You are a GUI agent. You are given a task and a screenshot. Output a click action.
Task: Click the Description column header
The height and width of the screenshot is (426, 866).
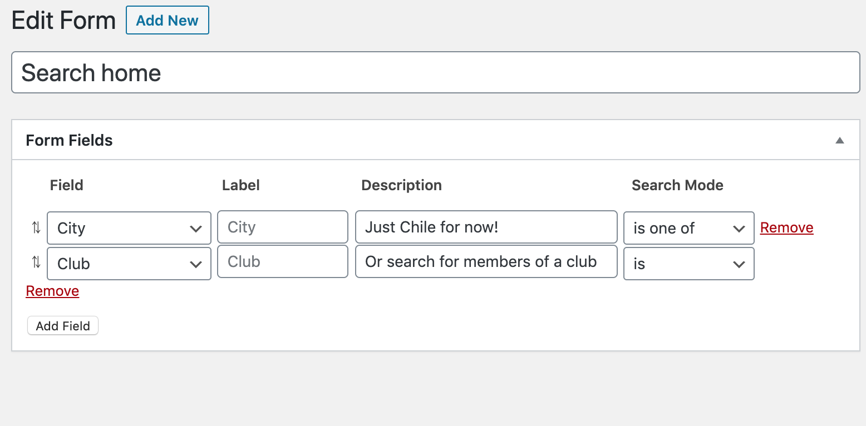tap(401, 185)
